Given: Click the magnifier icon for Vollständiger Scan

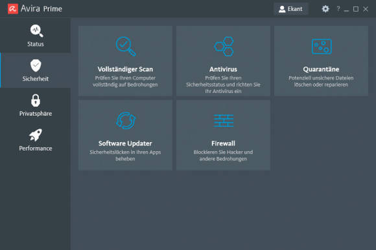Looking at the screenshot, I should pyautogui.click(x=126, y=46).
